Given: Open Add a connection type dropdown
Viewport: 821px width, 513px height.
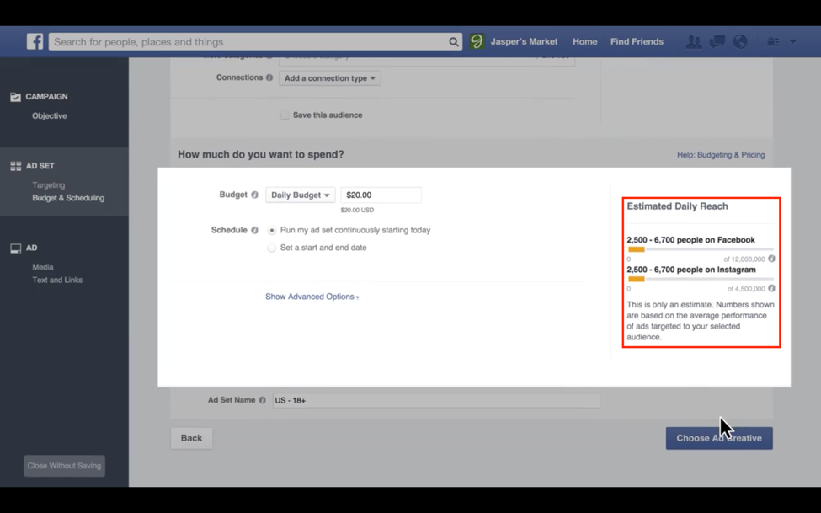Looking at the screenshot, I should pos(329,78).
